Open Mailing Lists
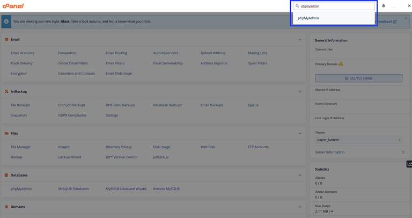This screenshot has width=412, height=218. (257, 53)
